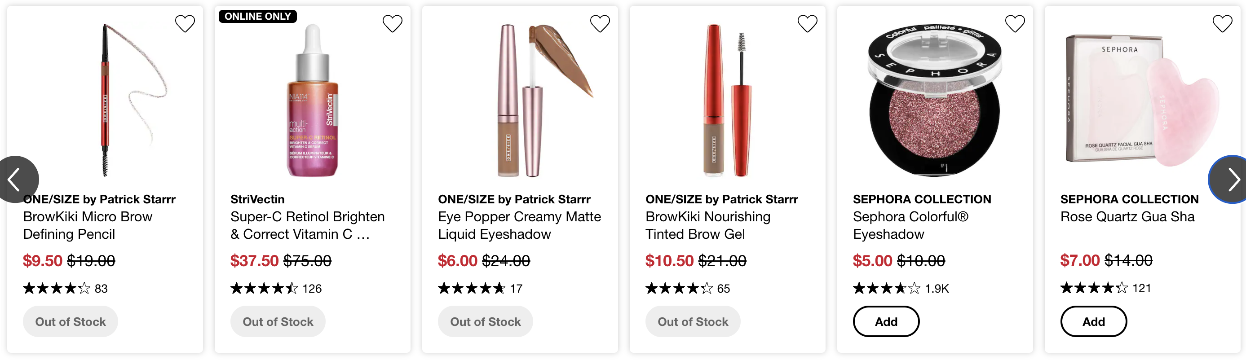Toggle heart on StriVectin Super-C Retinol serum

tap(392, 24)
